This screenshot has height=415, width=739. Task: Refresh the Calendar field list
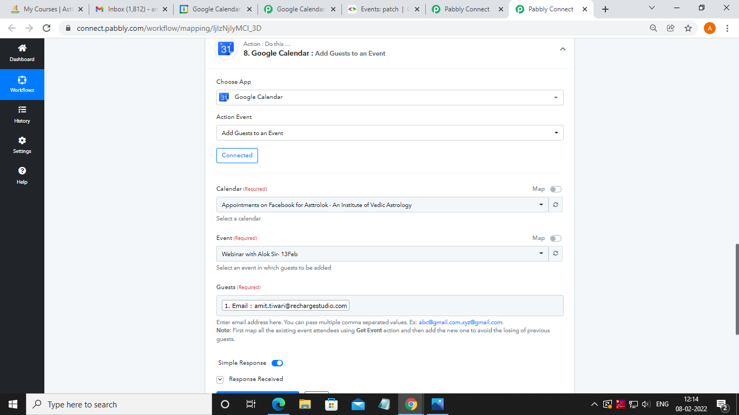coord(556,205)
